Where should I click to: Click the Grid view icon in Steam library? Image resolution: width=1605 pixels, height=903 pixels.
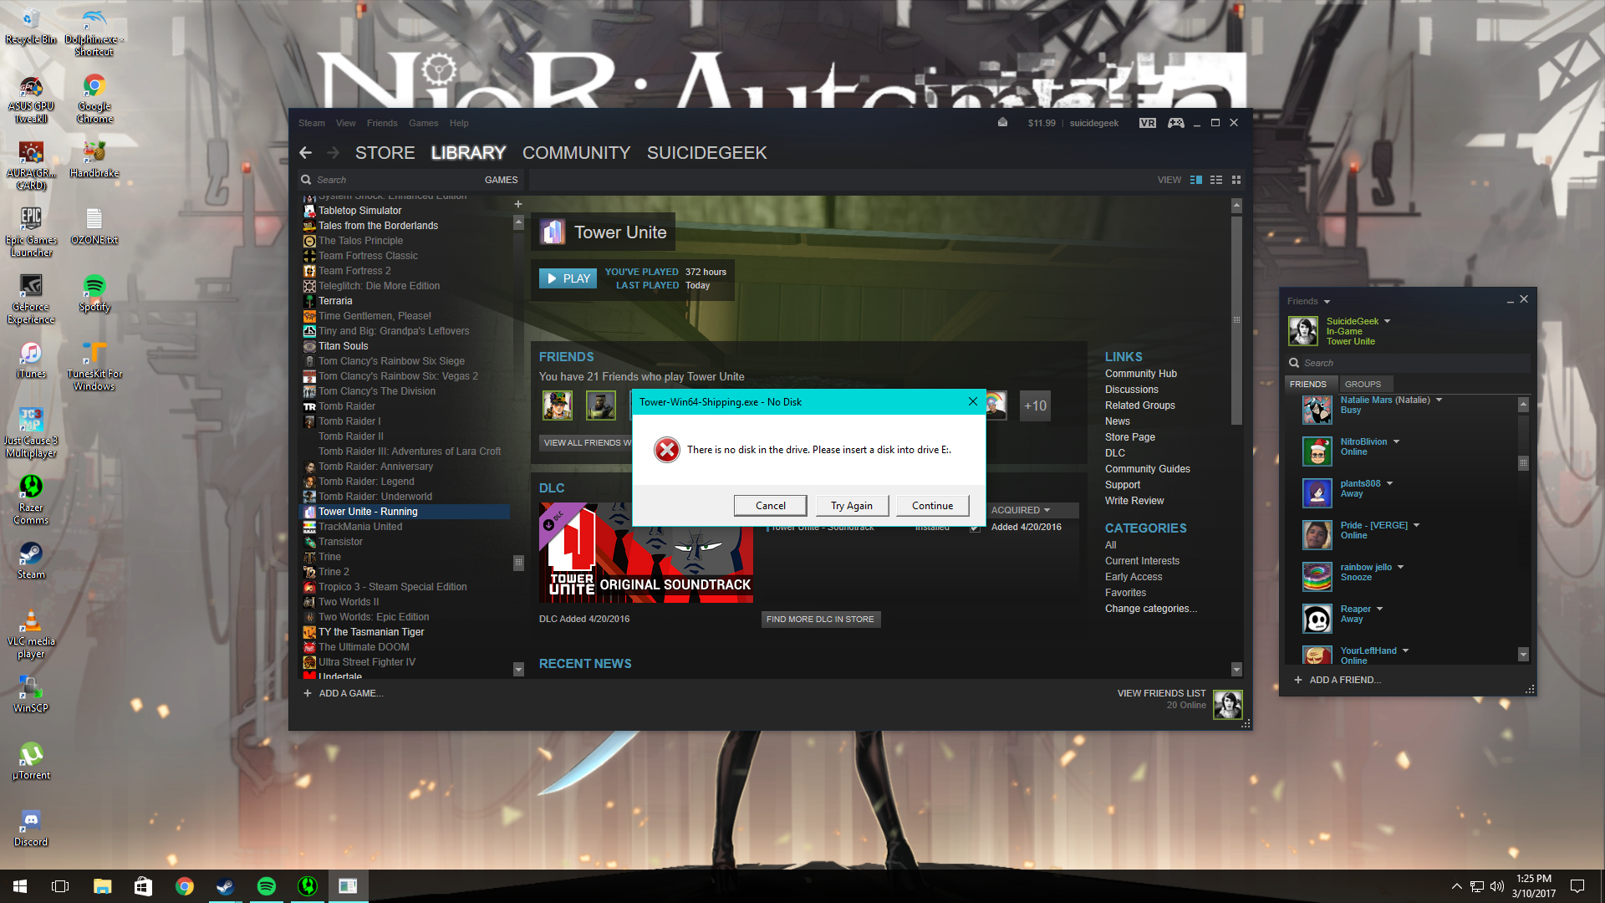coord(1236,180)
